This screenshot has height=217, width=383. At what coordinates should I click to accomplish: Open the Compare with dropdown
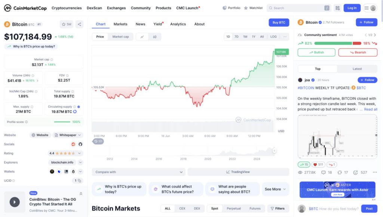click(139, 172)
